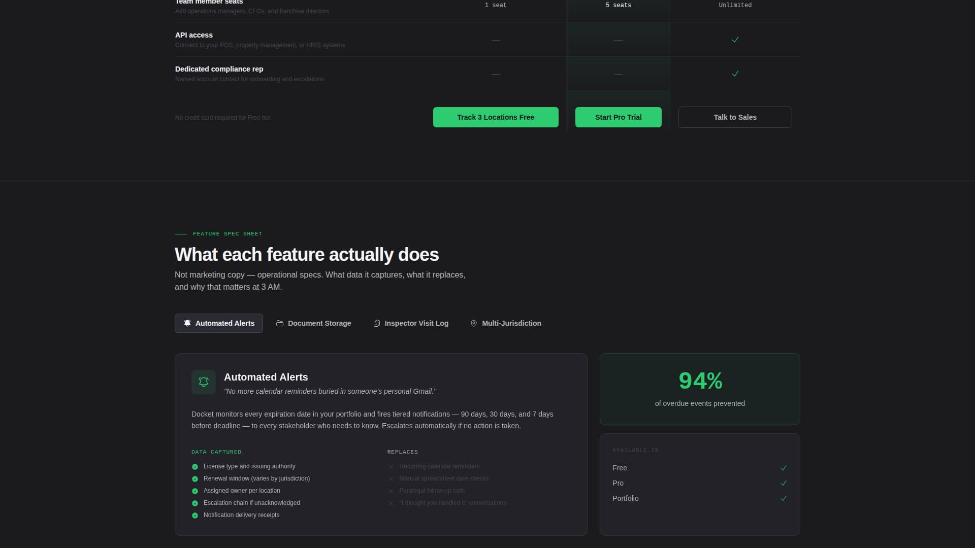Click the folder icon beside Document Storage
The height and width of the screenshot is (548, 975).
280,323
